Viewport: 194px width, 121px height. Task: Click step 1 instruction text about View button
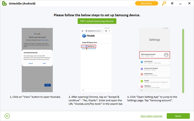[35, 97]
